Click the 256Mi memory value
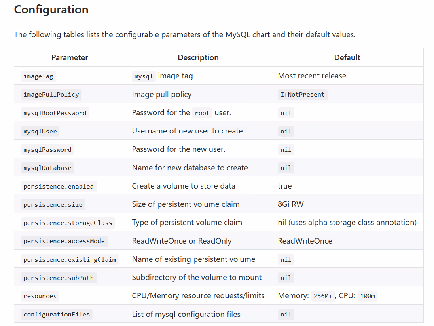The image size is (434, 326). [x=322, y=296]
